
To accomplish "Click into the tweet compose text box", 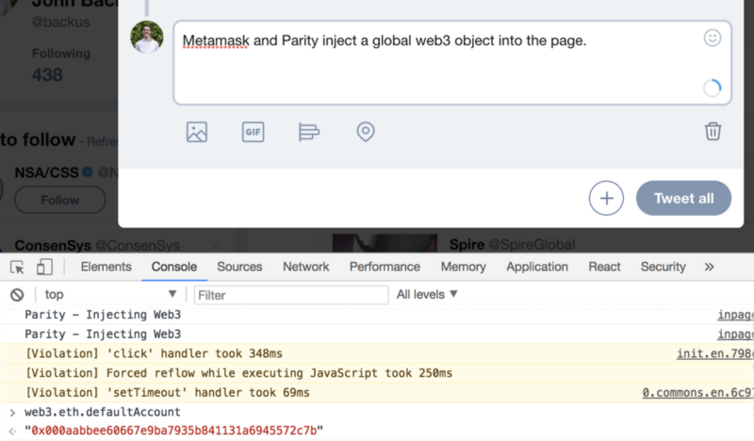I will pos(452,62).
